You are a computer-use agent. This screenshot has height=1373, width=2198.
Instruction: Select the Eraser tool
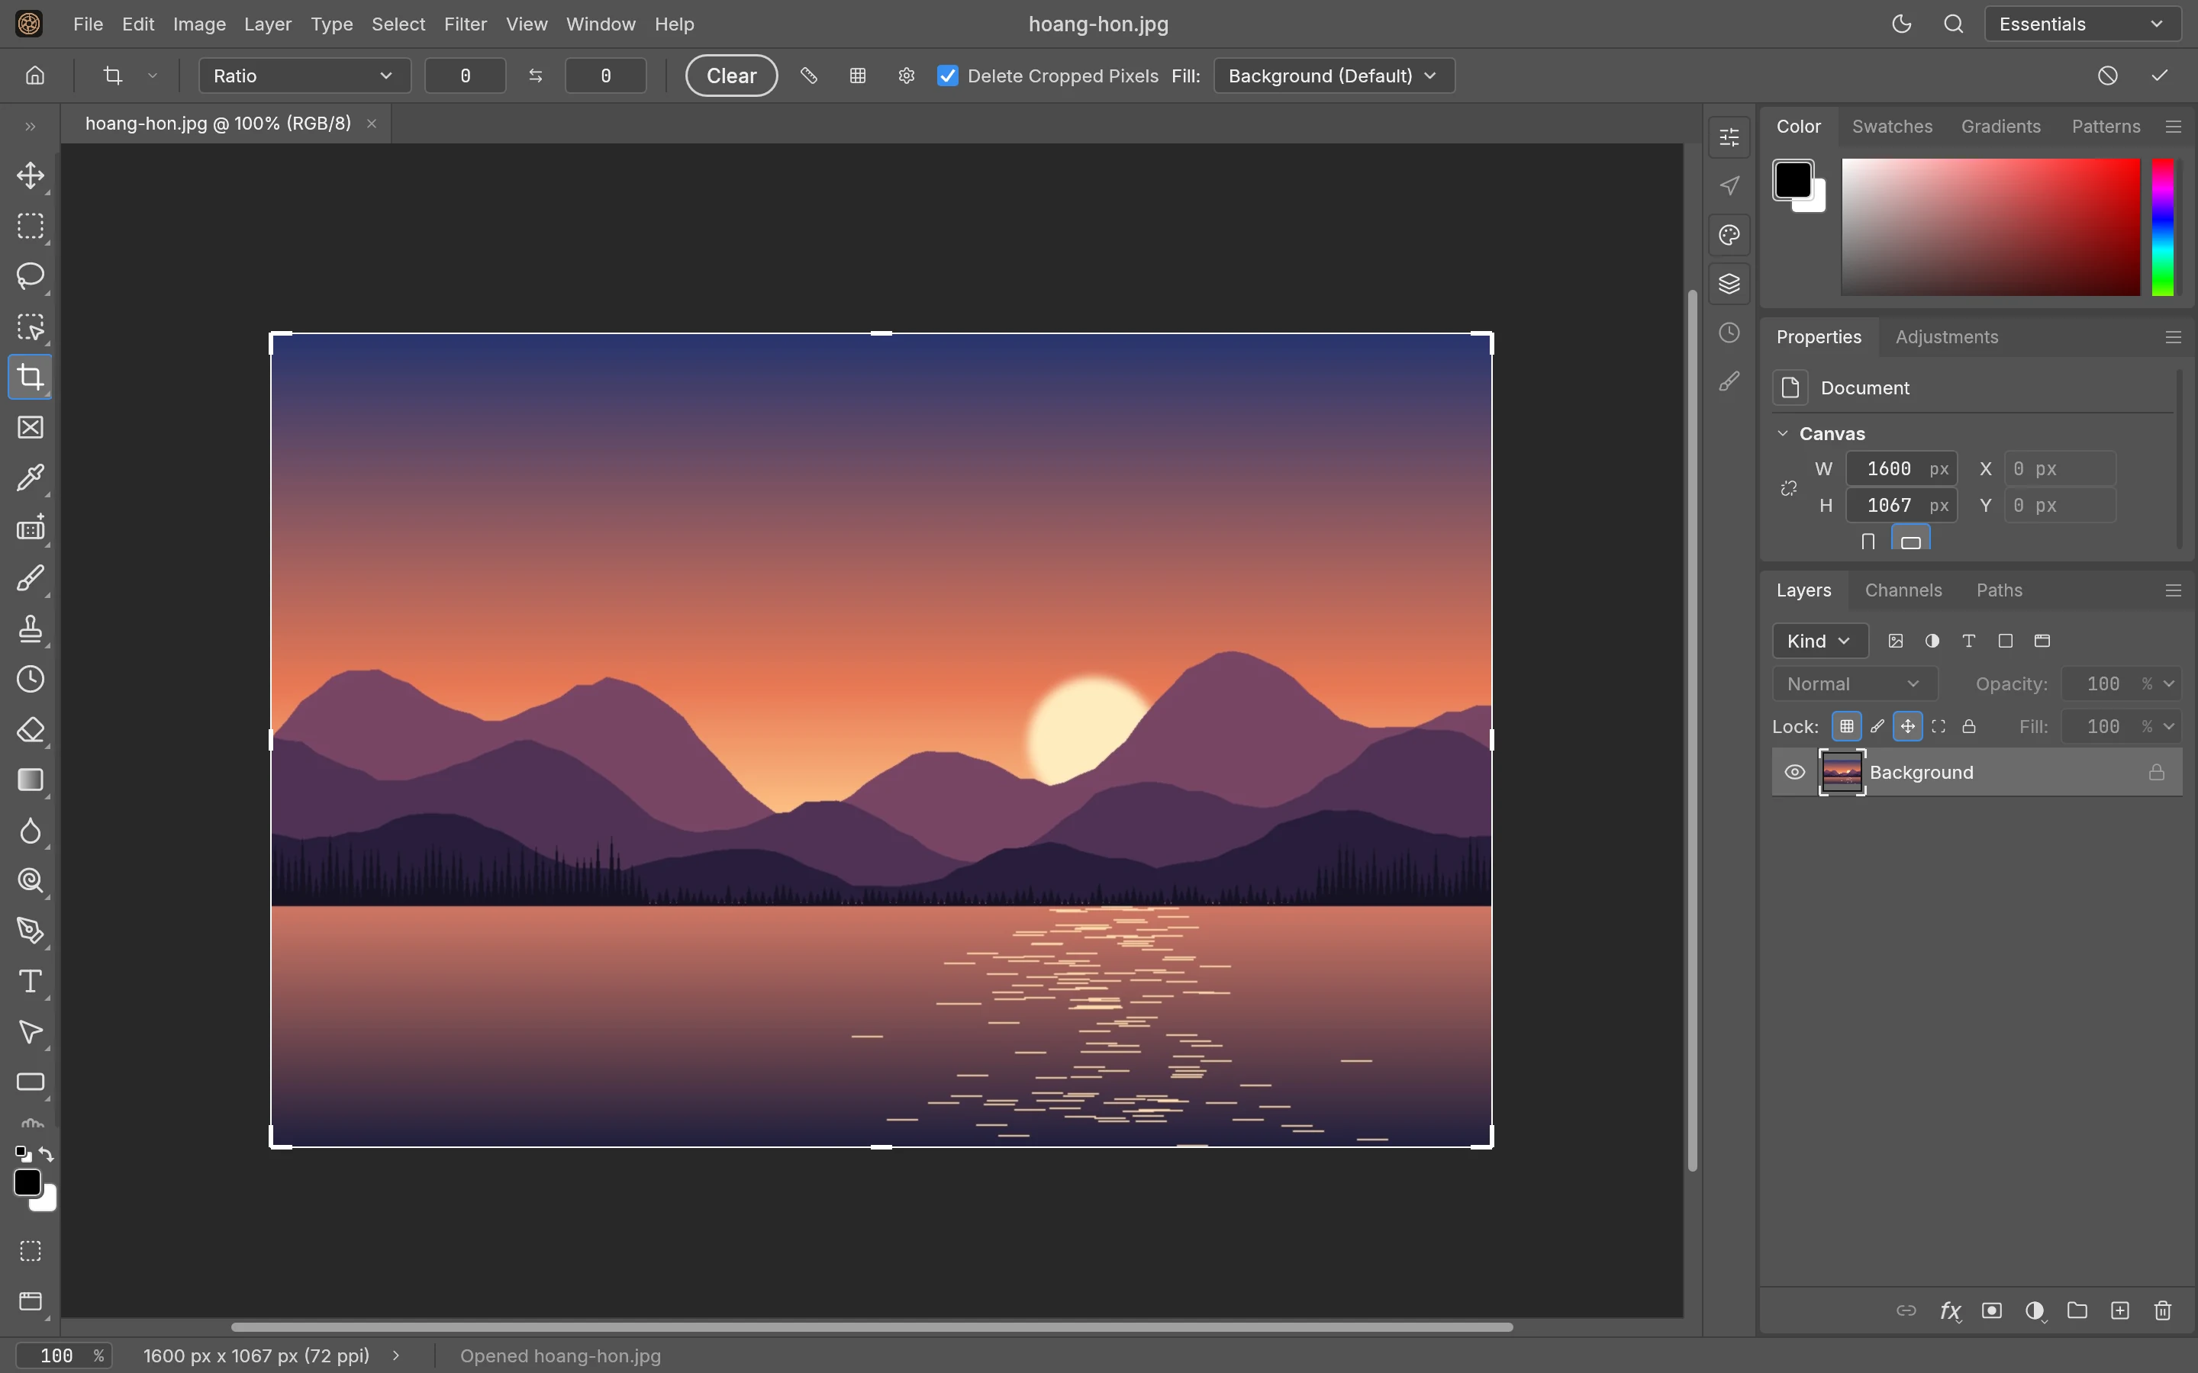point(31,730)
